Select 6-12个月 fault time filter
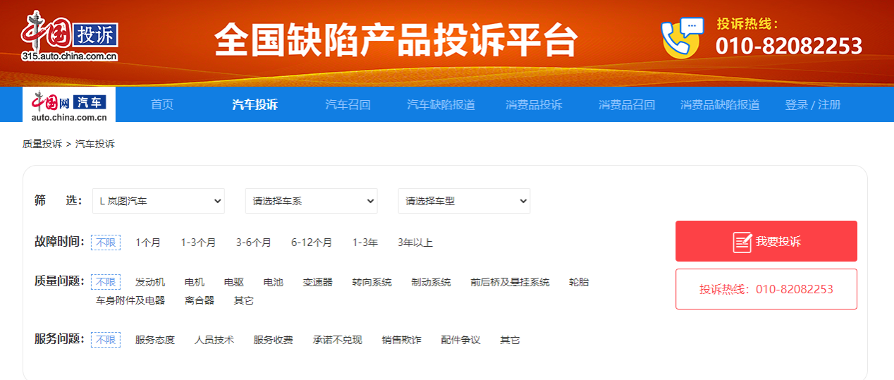Screen dimensions: 894x380 [312, 243]
